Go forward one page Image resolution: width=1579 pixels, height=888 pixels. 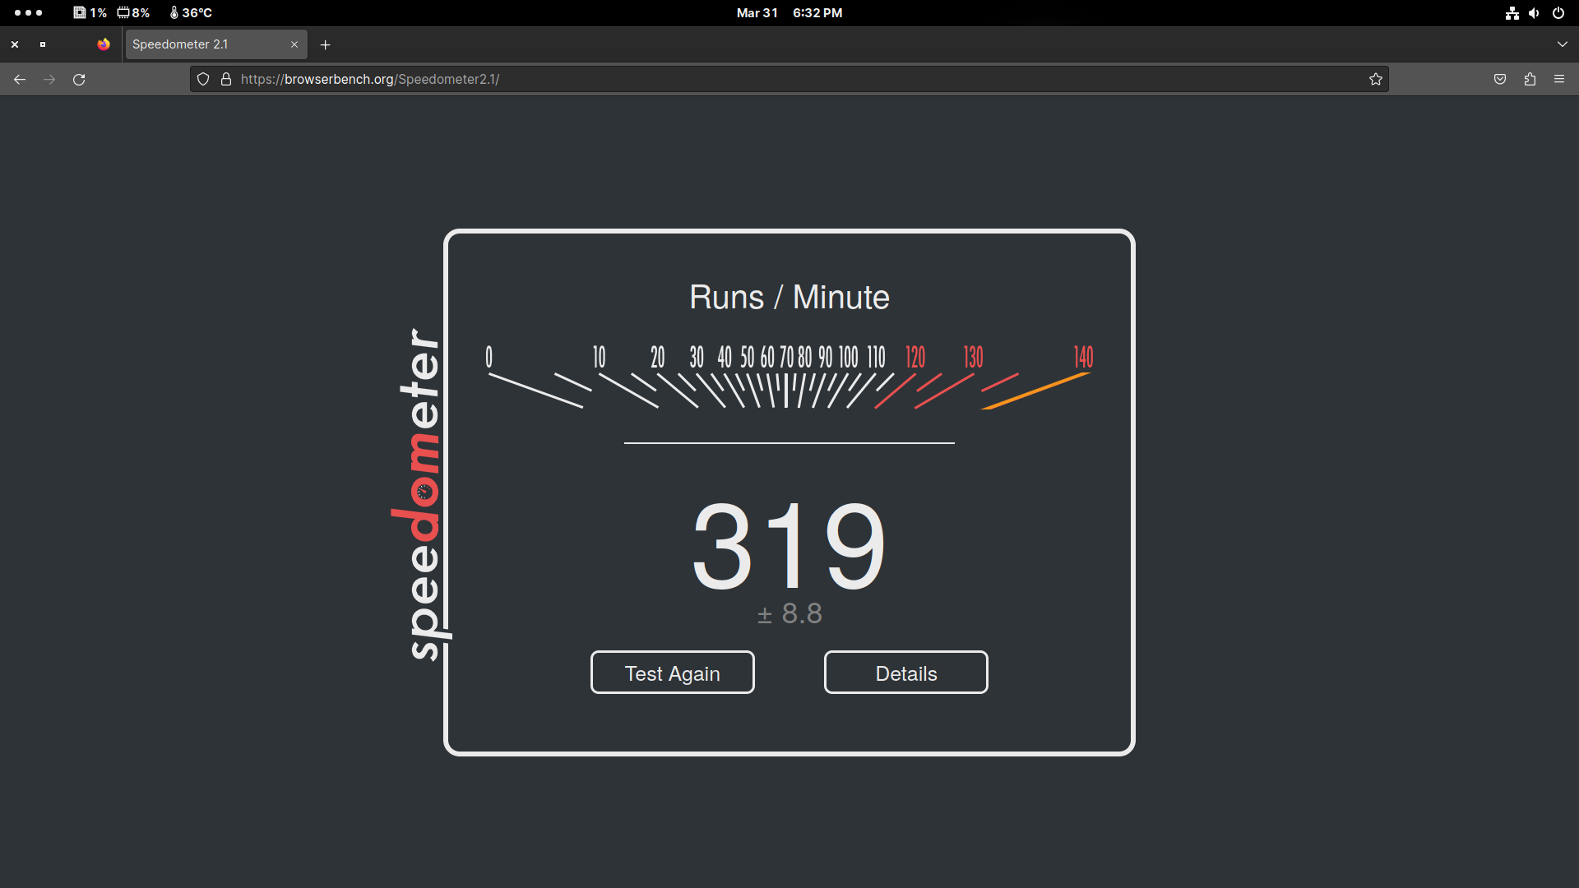49,79
